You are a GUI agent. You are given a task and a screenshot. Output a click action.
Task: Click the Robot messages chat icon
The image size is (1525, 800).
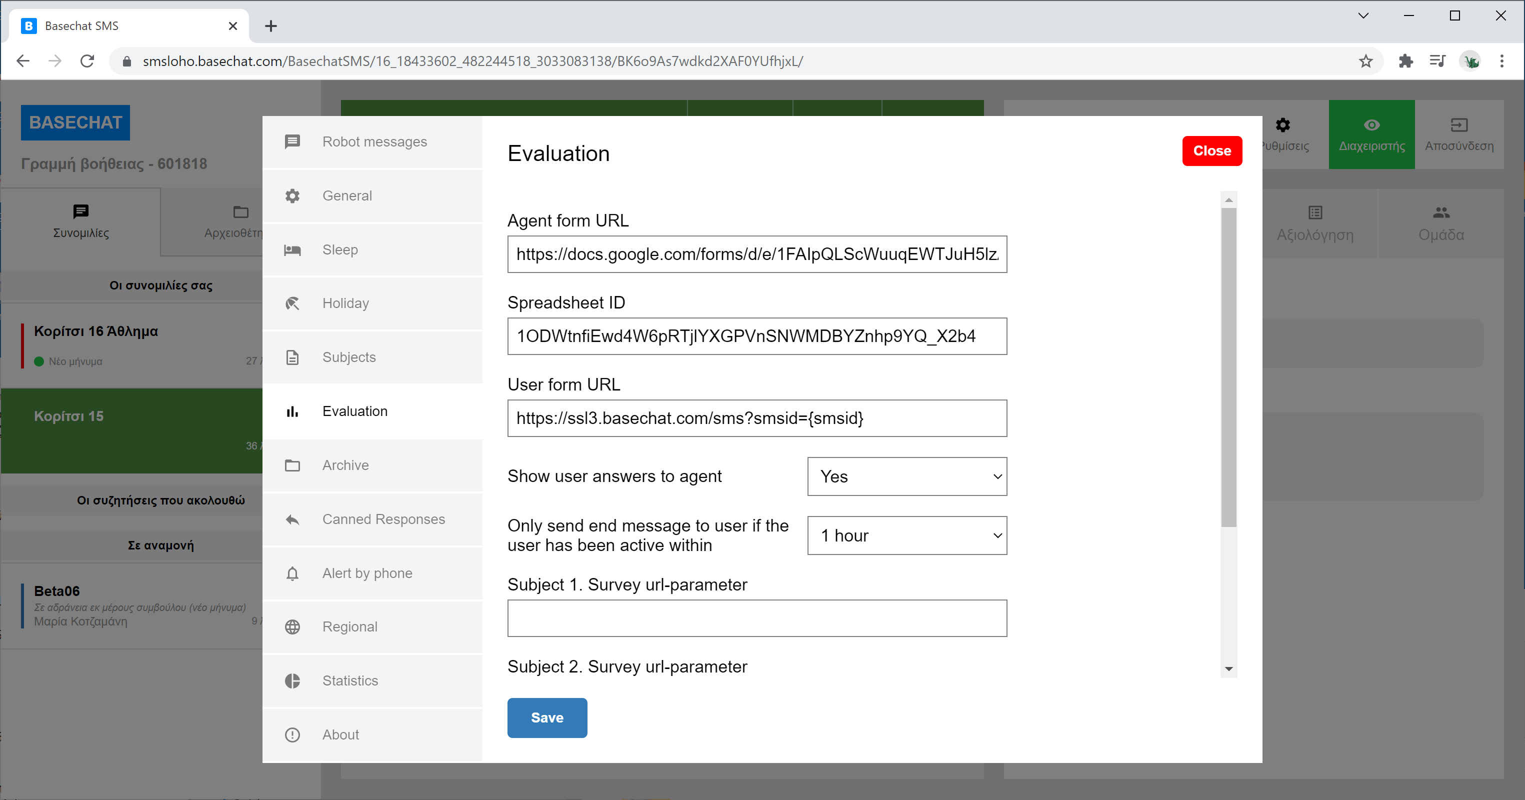pyautogui.click(x=292, y=141)
